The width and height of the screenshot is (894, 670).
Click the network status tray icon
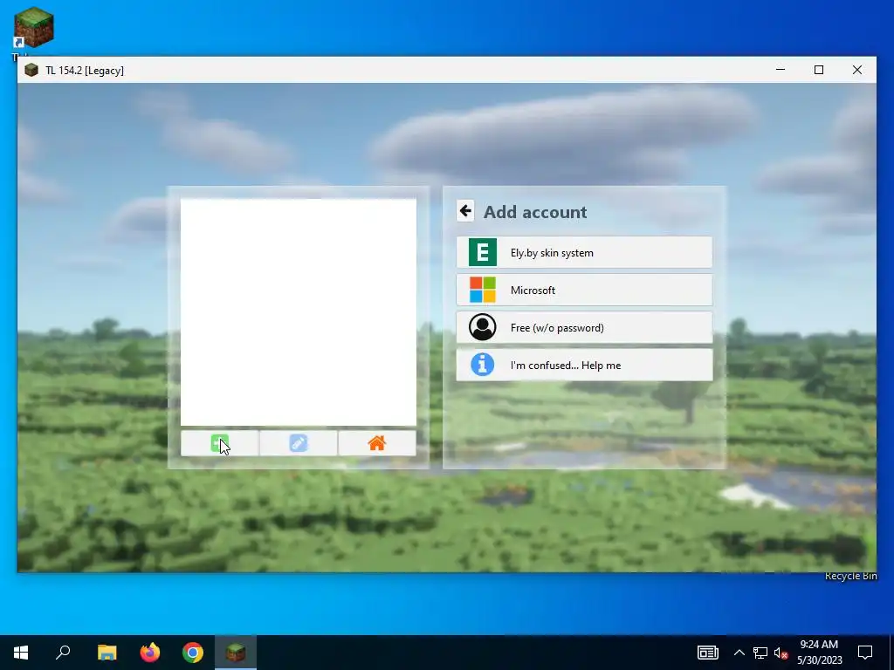tap(760, 653)
